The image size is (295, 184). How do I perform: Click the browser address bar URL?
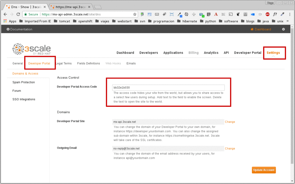tap(71, 14)
